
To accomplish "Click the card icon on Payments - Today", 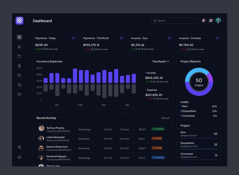I will click(x=73, y=38).
